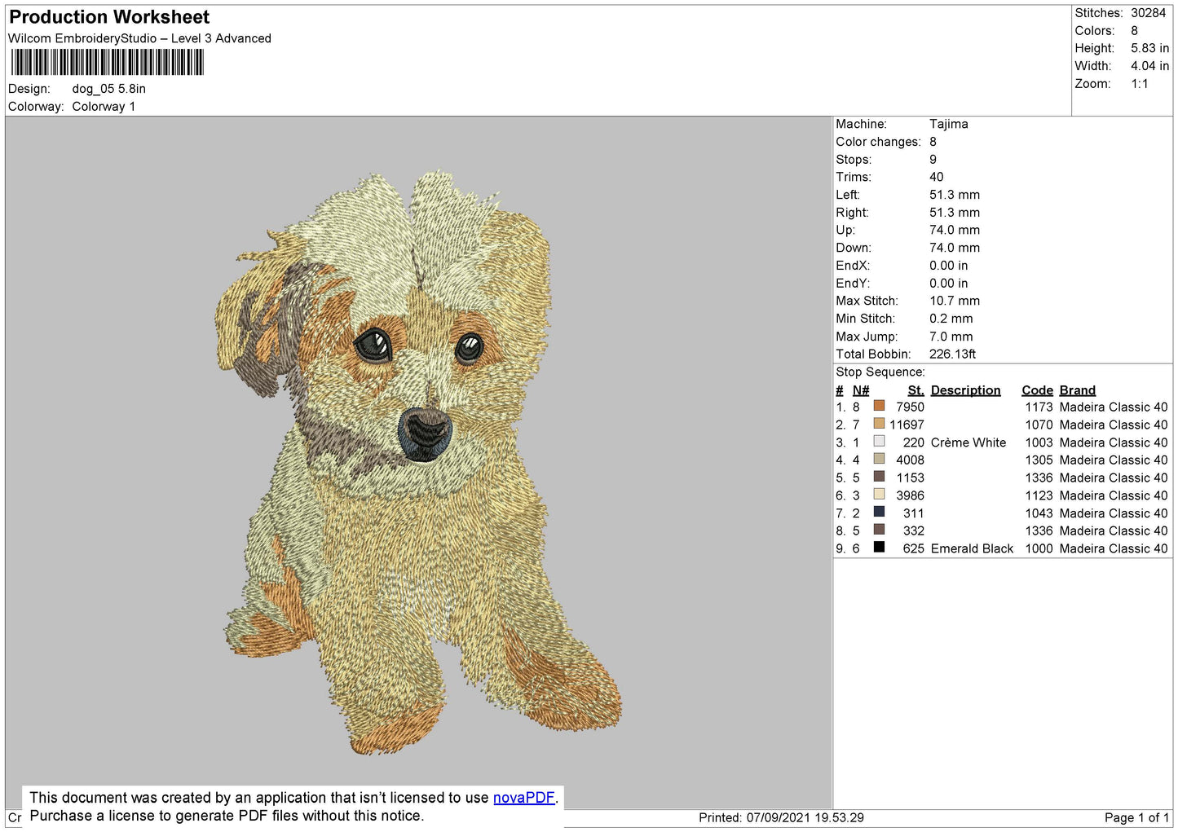The image size is (1178, 832).
Task: Click the 'Colorway 1' value
Action: click(x=104, y=107)
